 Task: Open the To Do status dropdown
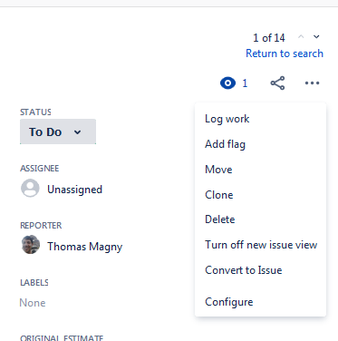tap(58, 132)
